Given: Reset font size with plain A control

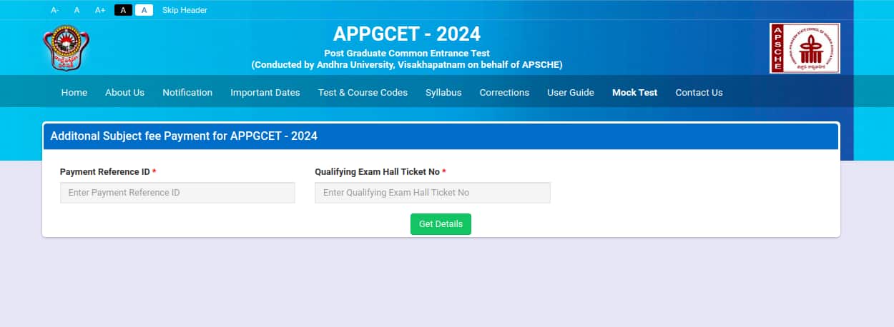Looking at the screenshot, I should (x=77, y=10).
